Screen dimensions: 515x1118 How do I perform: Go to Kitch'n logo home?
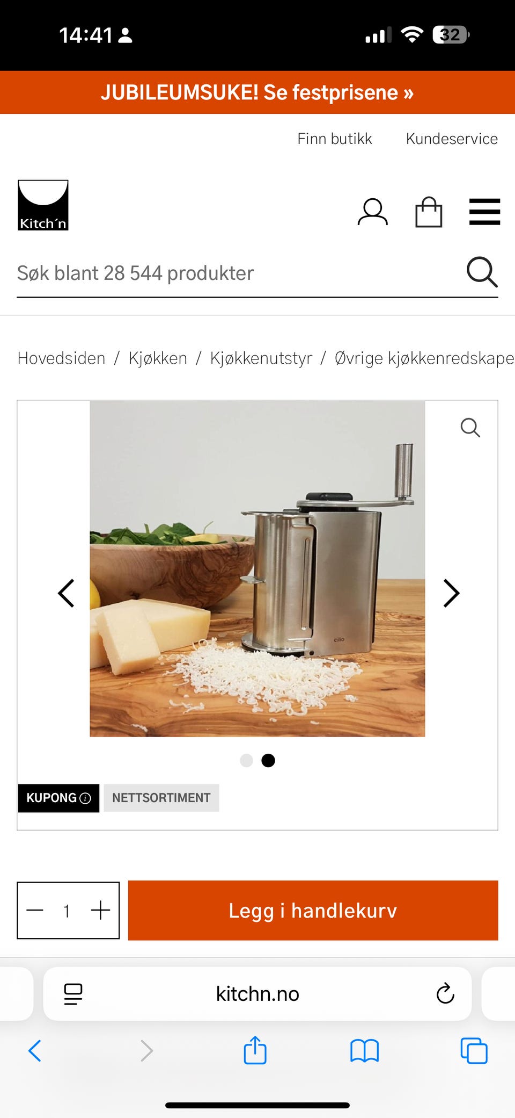point(43,205)
